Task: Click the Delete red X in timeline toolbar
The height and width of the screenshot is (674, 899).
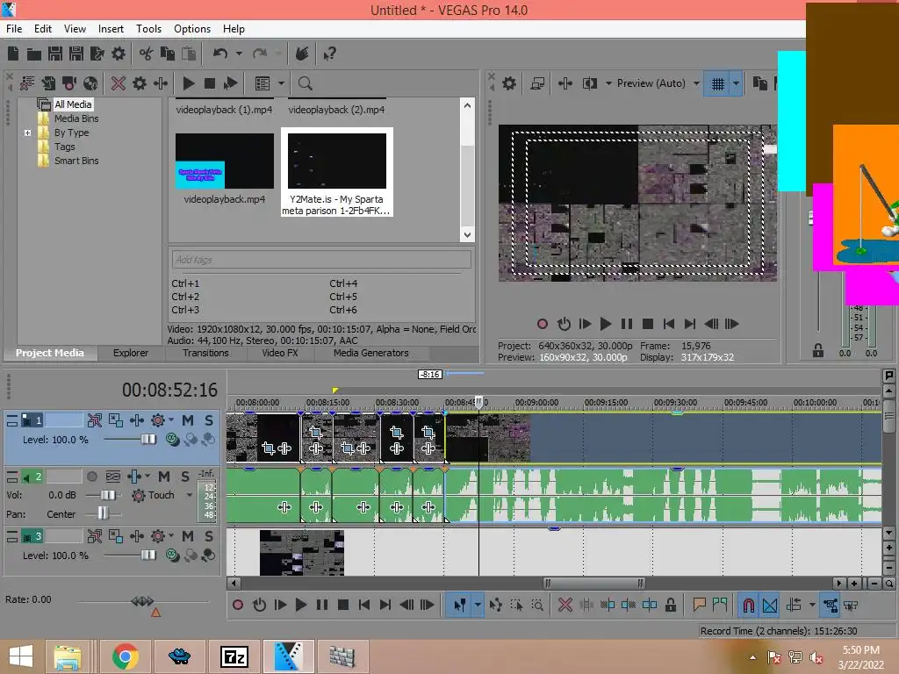Action: click(x=565, y=606)
